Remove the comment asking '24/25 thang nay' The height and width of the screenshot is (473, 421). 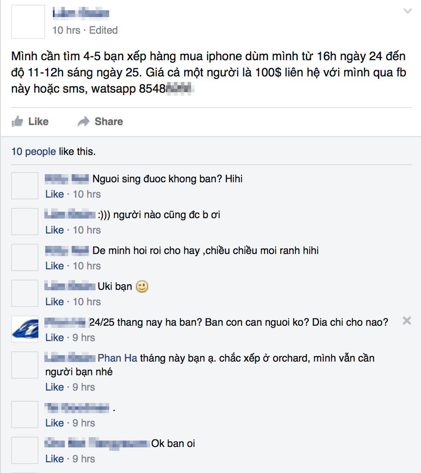[x=407, y=321]
